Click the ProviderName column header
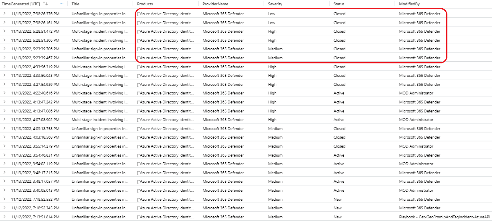This screenshot has width=492, height=222. click(215, 4)
